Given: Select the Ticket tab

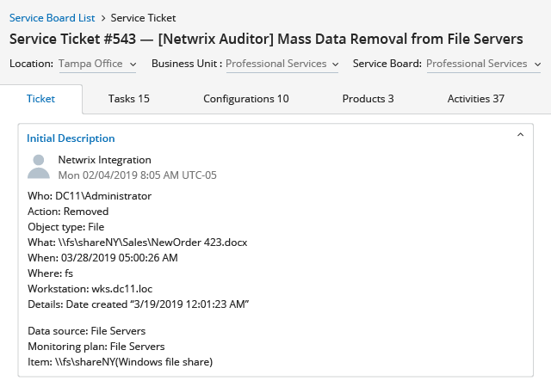Looking at the screenshot, I should pyautogui.click(x=40, y=99).
